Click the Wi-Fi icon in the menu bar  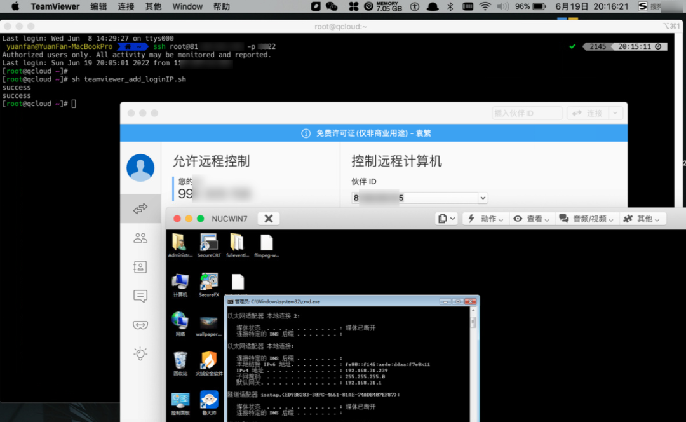point(485,6)
